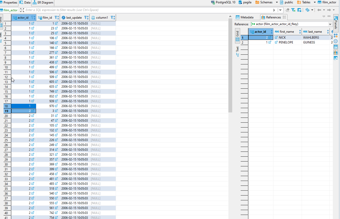
Task: Select Grid view in References panel
Action: click(238, 36)
